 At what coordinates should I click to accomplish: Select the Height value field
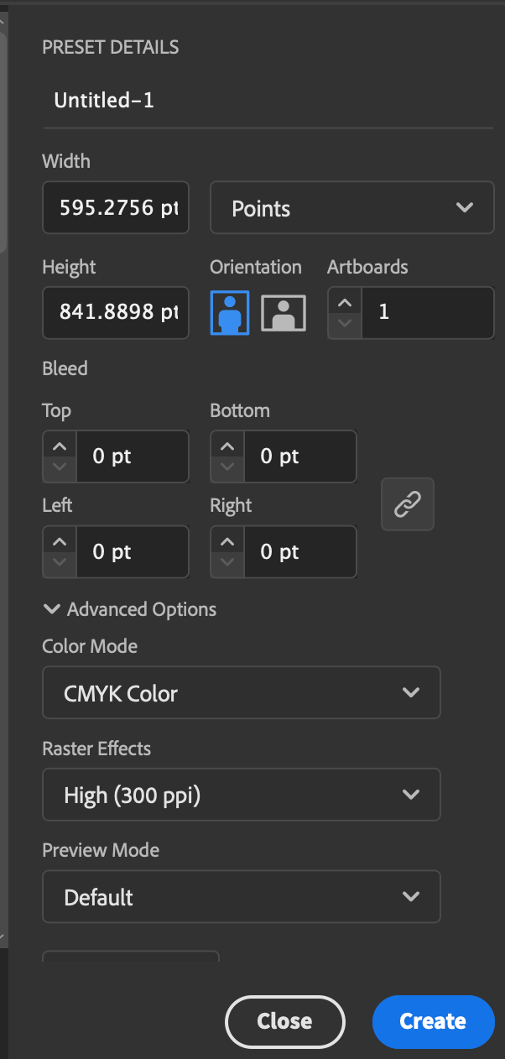[x=115, y=312]
